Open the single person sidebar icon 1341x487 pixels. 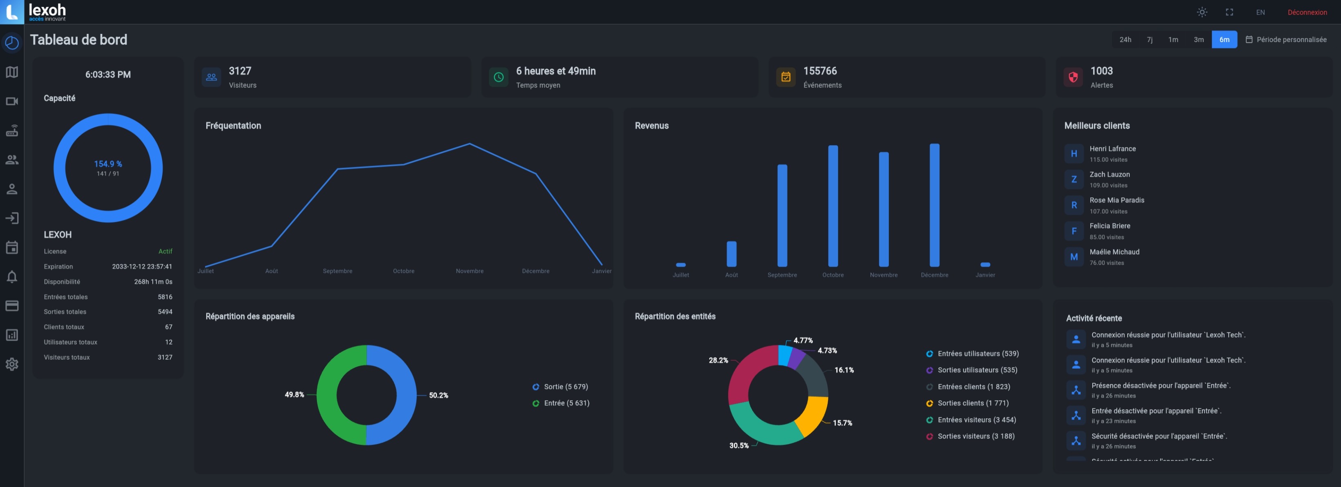tap(12, 189)
